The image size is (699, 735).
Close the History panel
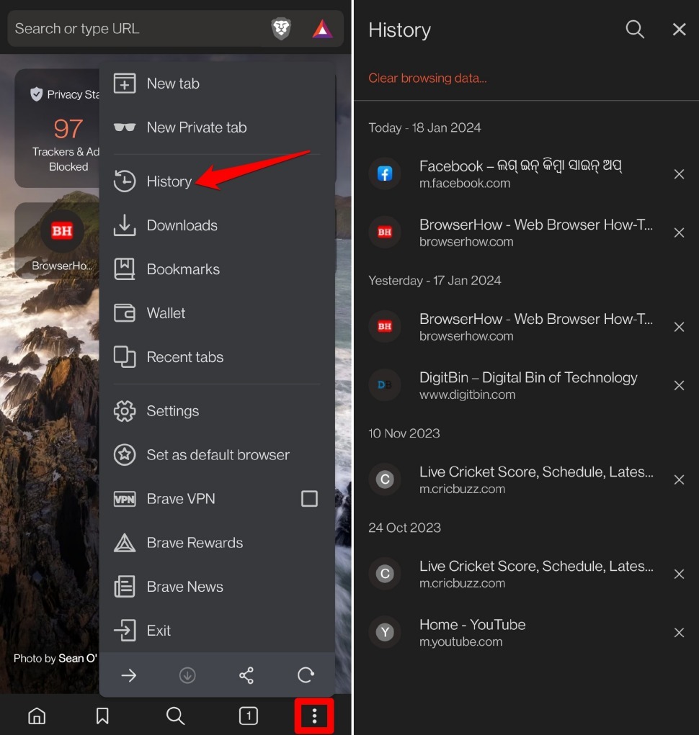coord(679,29)
